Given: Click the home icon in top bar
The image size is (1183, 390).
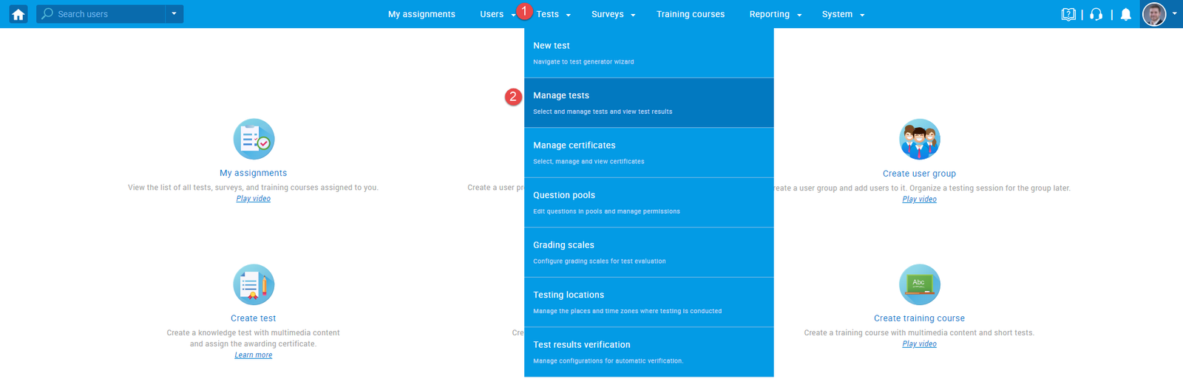Looking at the screenshot, I should 18,14.
